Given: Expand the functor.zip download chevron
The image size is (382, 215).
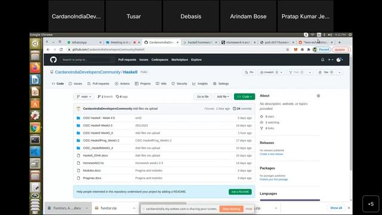Looking at the screenshot, I should click(x=134, y=208).
